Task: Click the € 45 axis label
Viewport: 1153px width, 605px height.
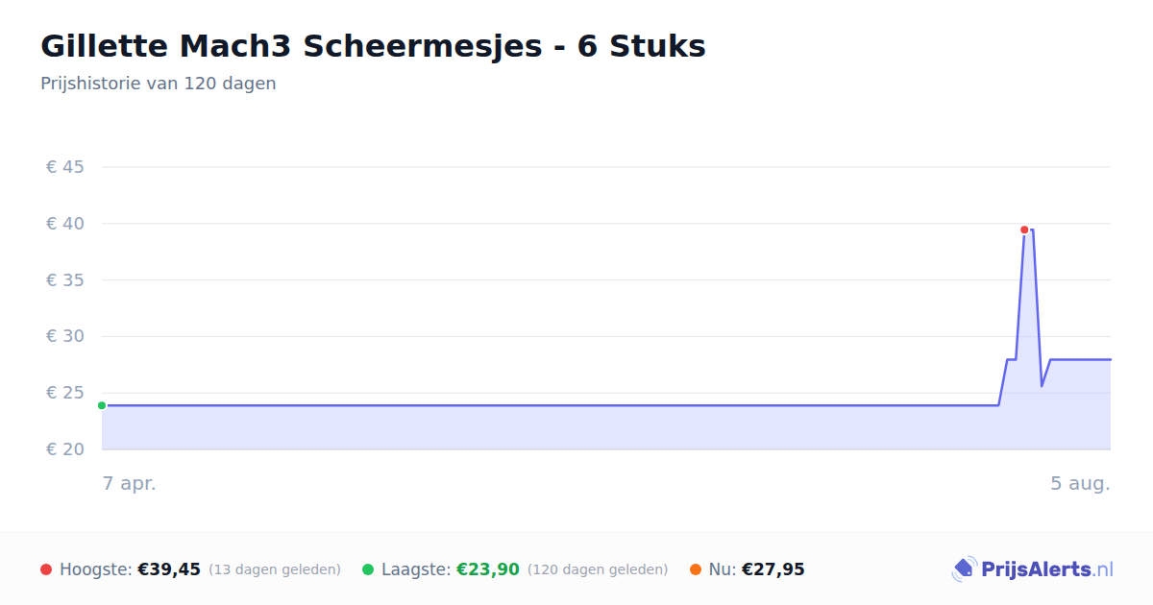Action: coord(65,167)
